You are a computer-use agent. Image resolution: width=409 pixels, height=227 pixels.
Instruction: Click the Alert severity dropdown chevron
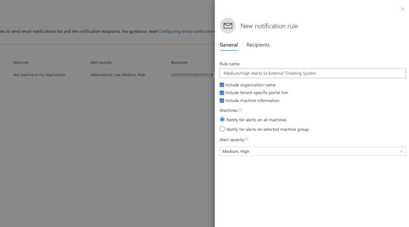(x=401, y=152)
